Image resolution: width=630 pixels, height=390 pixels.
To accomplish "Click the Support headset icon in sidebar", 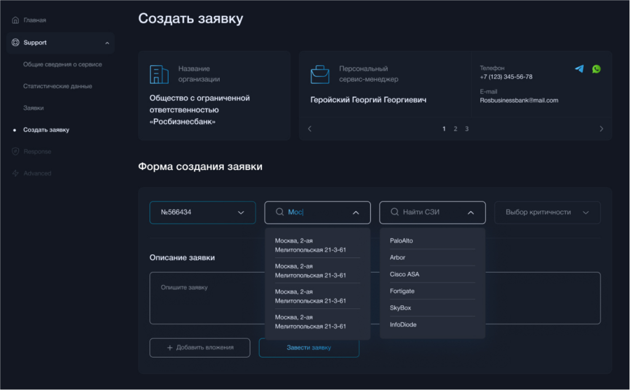I will (15, 42).
